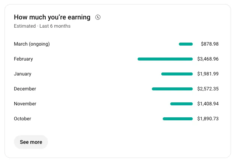Open the See more button

(x=31, y=142)
